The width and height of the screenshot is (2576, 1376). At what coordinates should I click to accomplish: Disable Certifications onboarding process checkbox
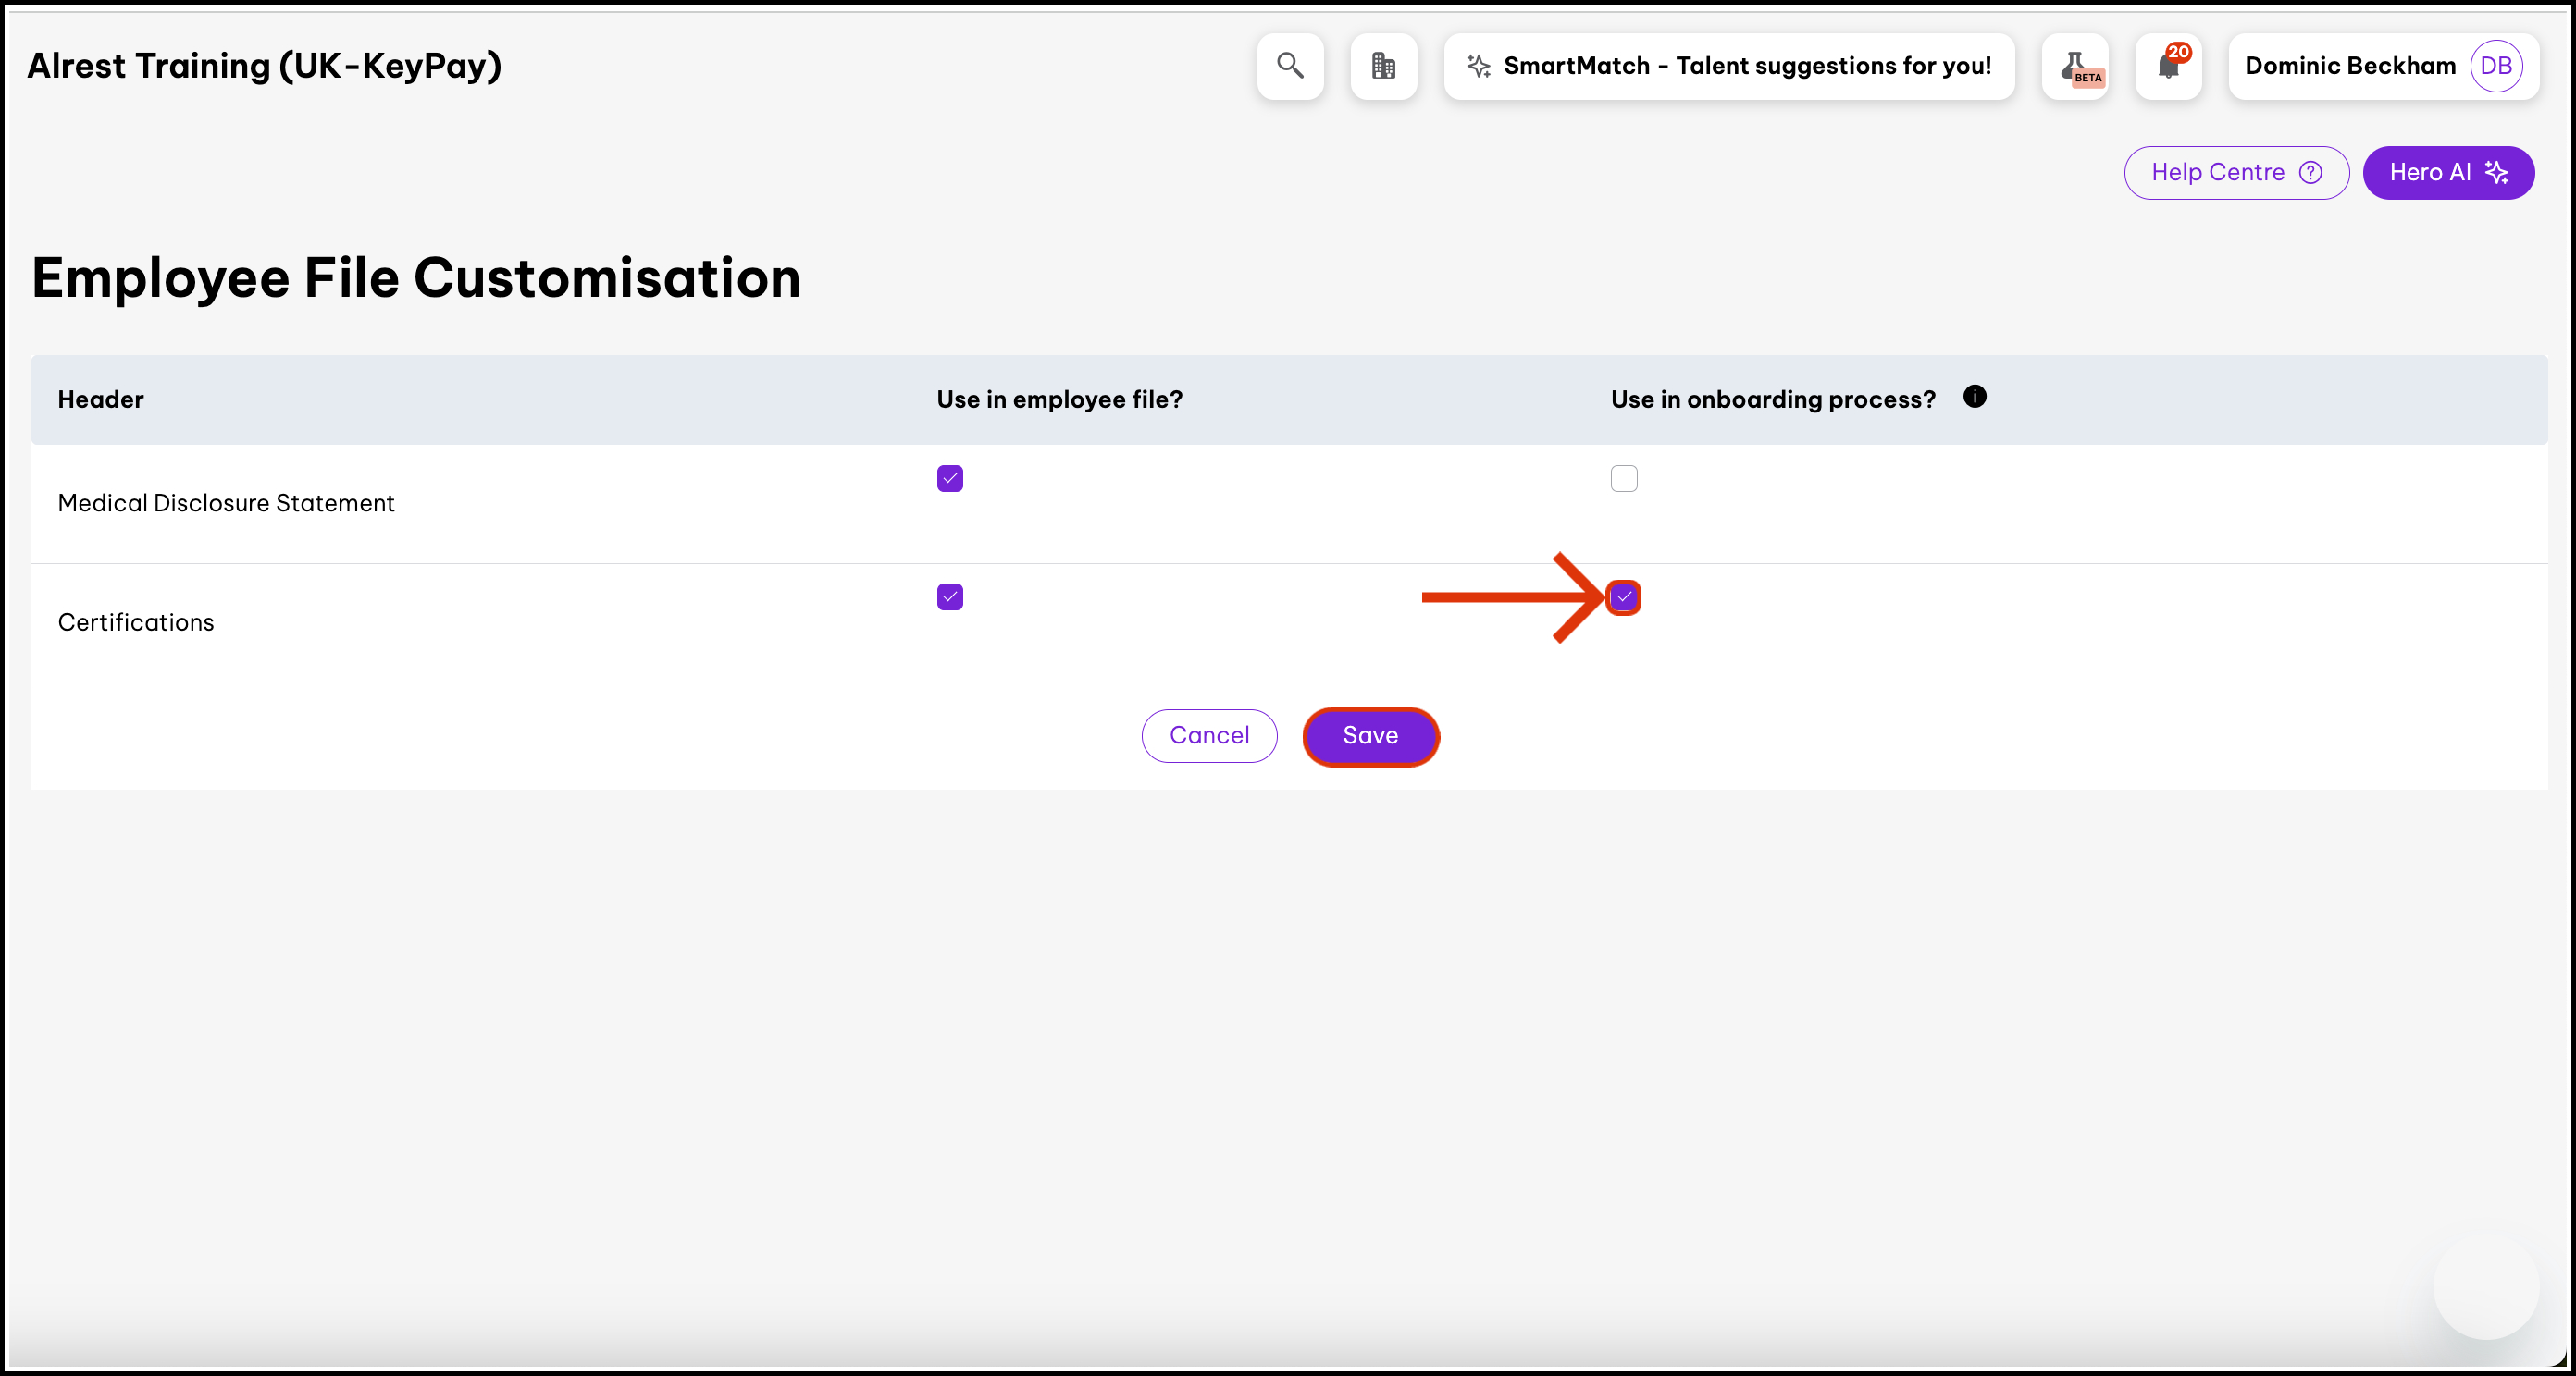[1623, 596]
